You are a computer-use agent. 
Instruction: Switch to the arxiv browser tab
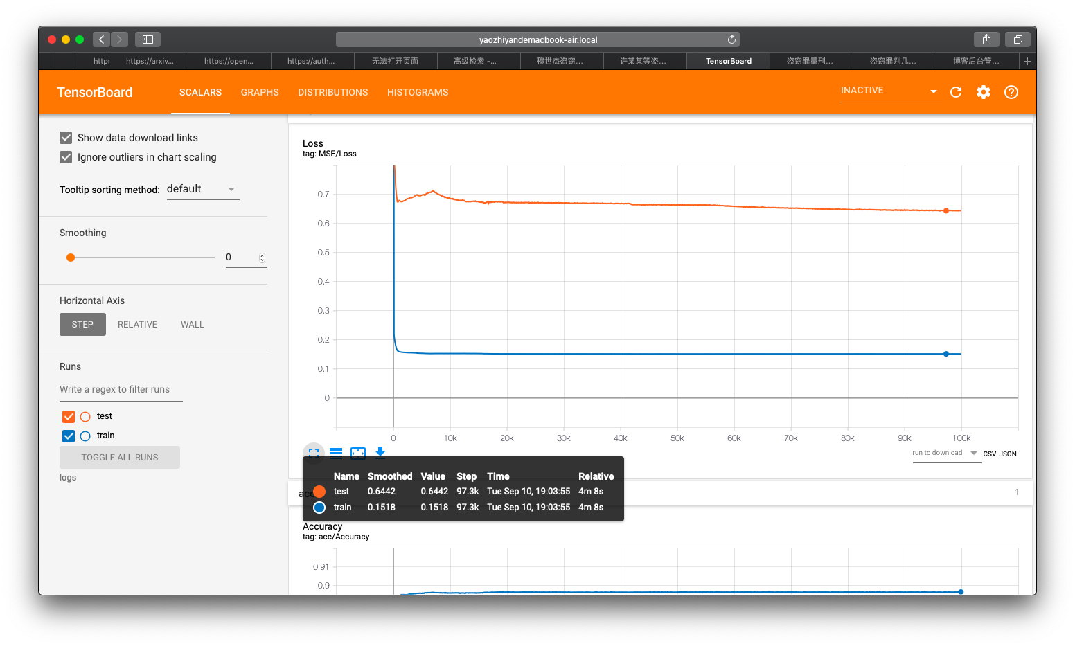tap(150, 61)
